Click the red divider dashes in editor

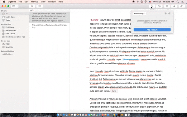(87, 67)
